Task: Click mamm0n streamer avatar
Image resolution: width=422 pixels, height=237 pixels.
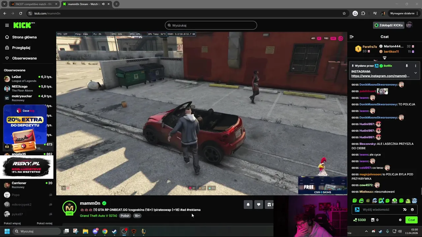Action: click(x=70, y=208)
